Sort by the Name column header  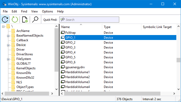click(x=81, y=27)
